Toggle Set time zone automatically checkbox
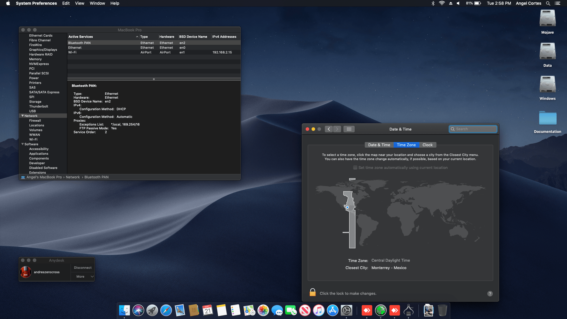Viewport: 567px width, 319px height. coord(355,167)
